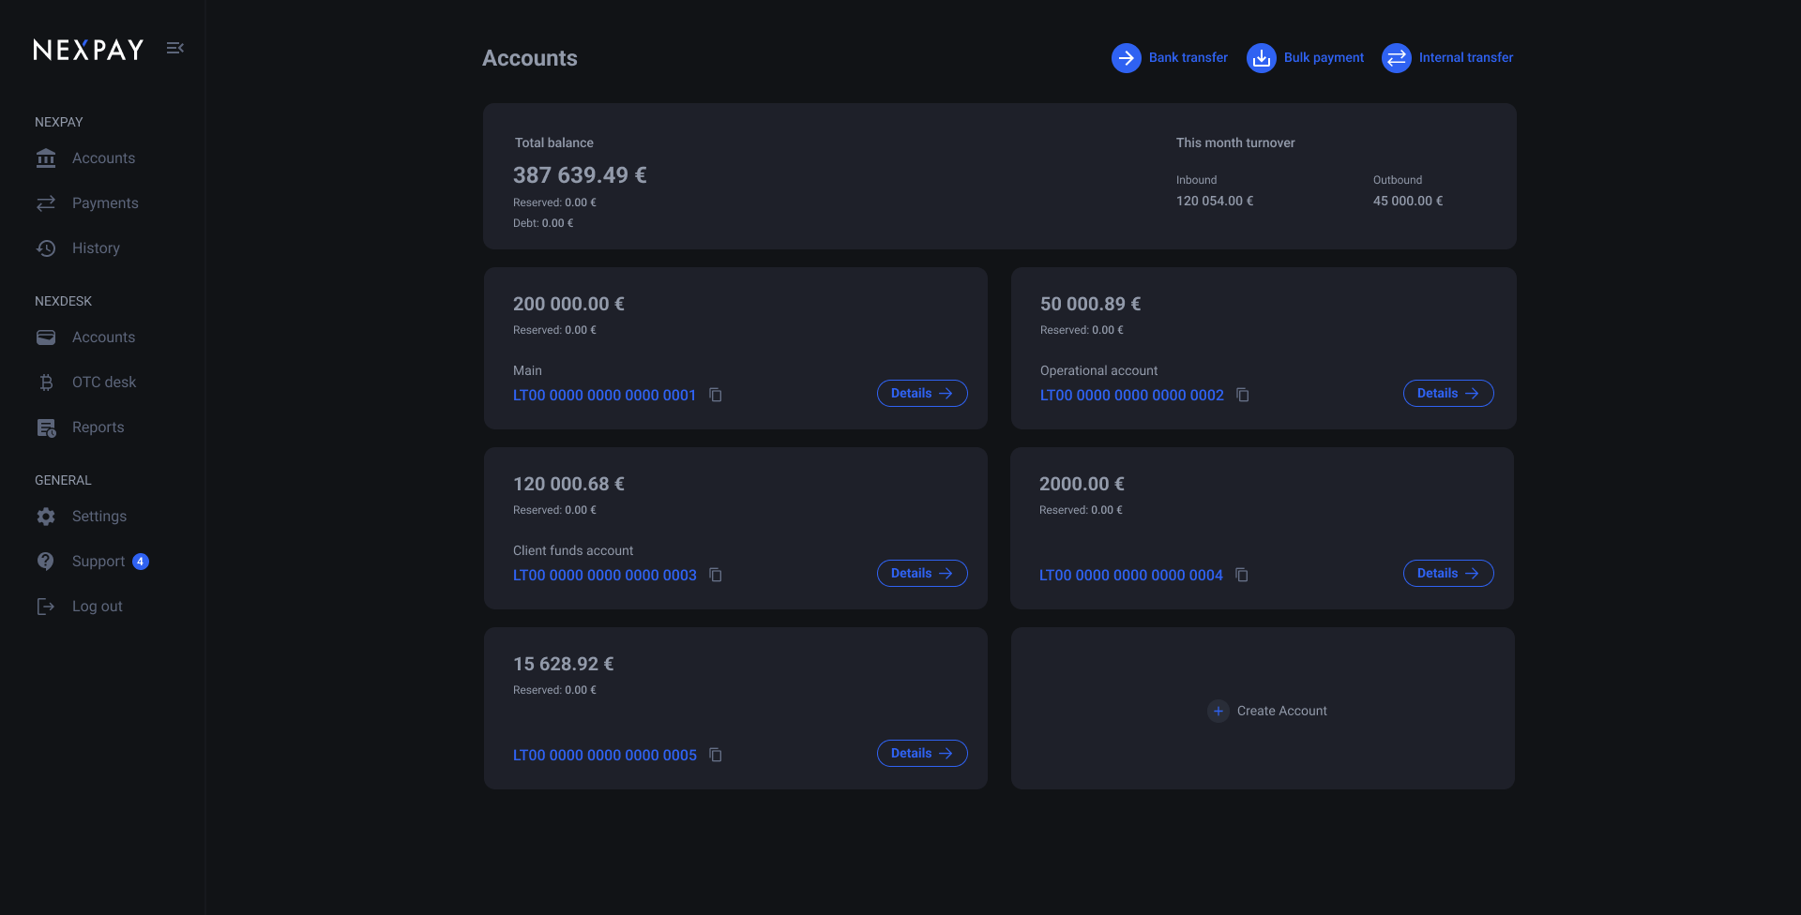
Task: Click the Bulk payment download circle icon
Action: [x=1262, y=58]
